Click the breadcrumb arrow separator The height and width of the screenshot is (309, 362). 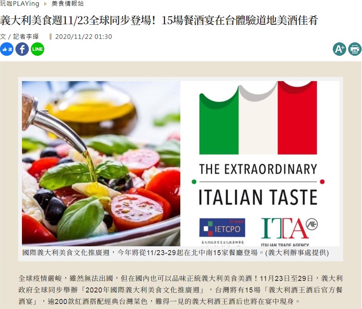(45, 4)
